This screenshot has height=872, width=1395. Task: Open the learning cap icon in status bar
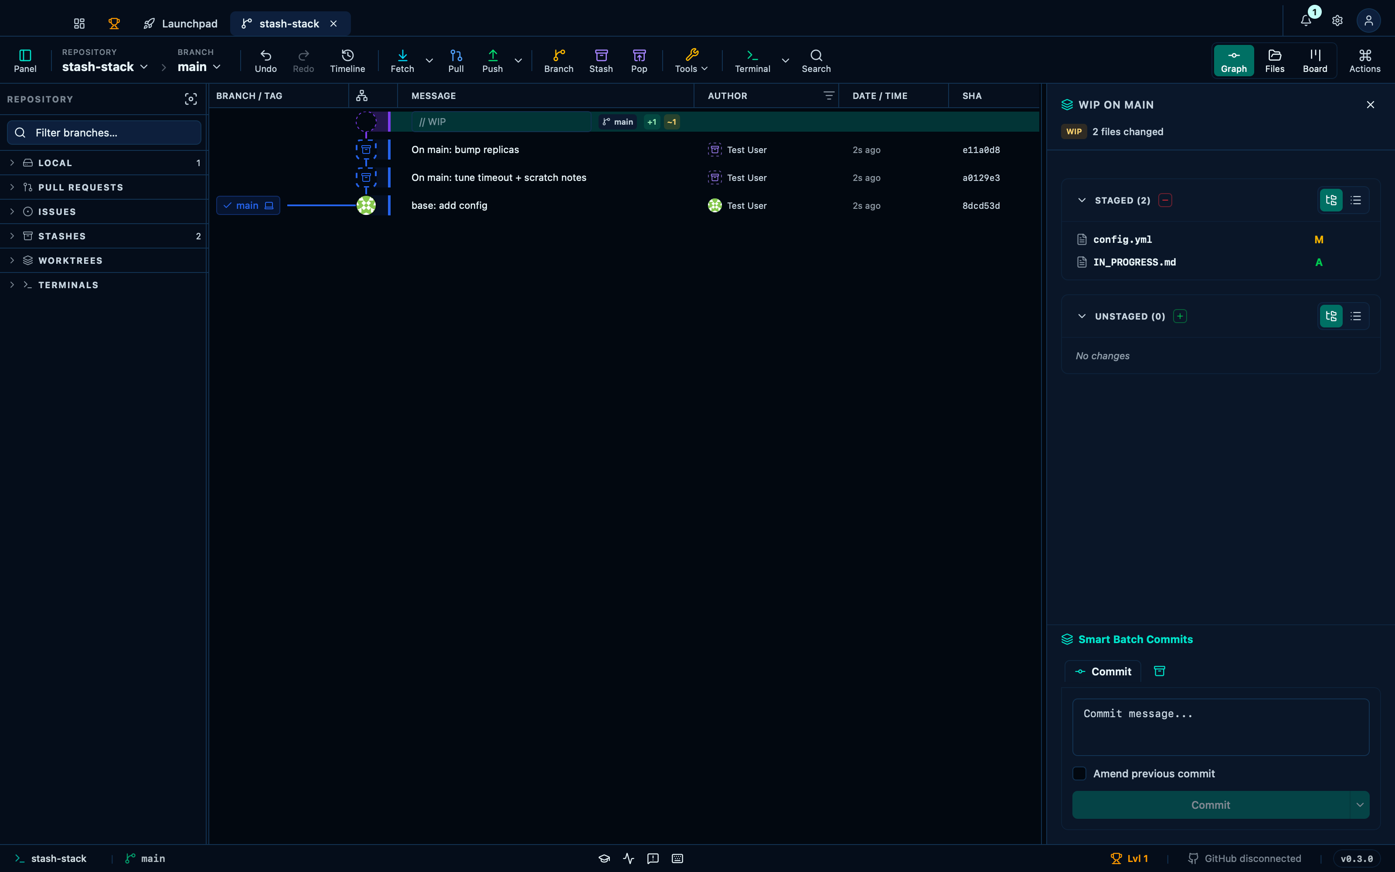point(604,859)
